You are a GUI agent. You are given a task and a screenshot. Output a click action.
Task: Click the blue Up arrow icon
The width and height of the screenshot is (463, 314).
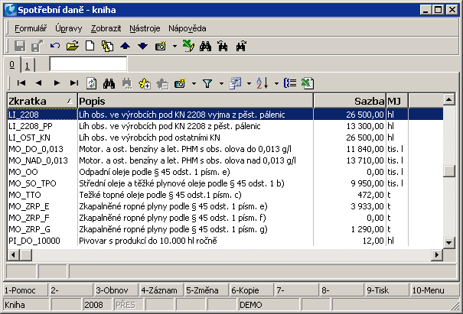pos(126,47)
